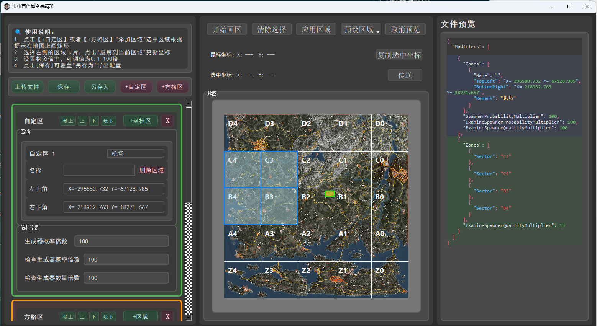Click the bug app icon in title bar

tap(7, 6)
